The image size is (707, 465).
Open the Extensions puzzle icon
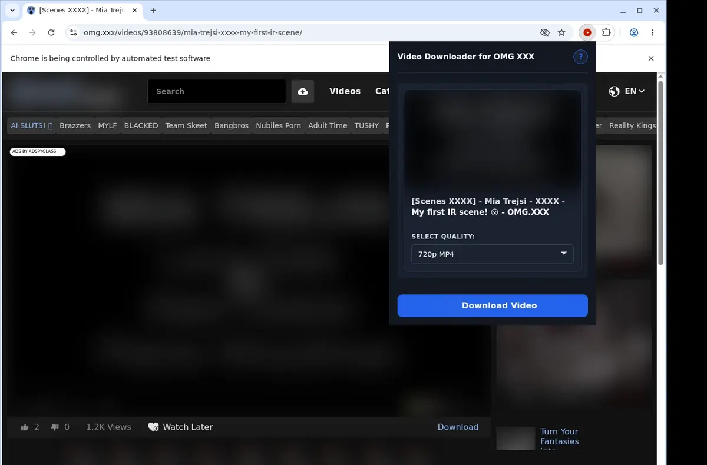[606, 32]
